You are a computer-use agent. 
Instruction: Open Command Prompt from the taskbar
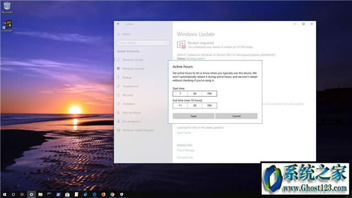[x=50, y=194]
